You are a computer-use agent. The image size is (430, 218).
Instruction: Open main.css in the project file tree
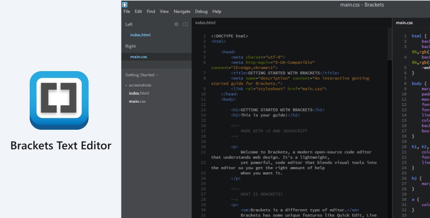138,101
